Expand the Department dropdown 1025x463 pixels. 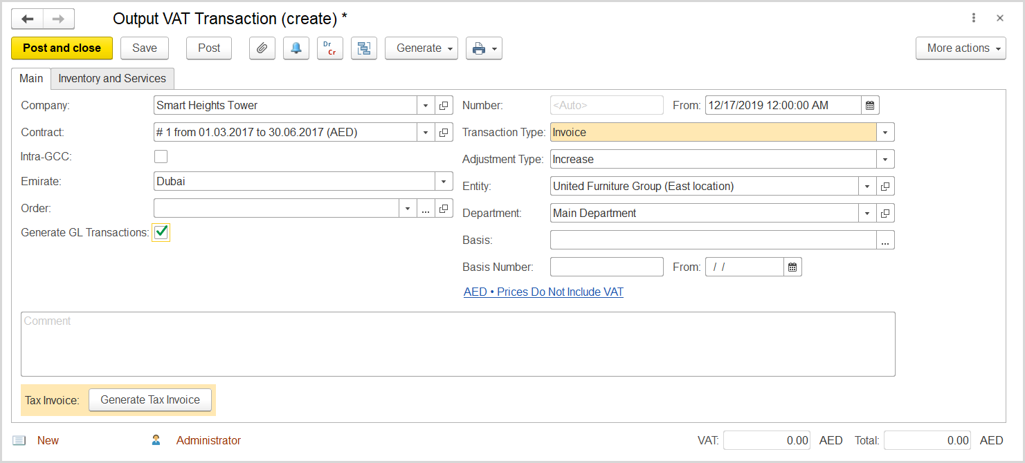point(868,214)
